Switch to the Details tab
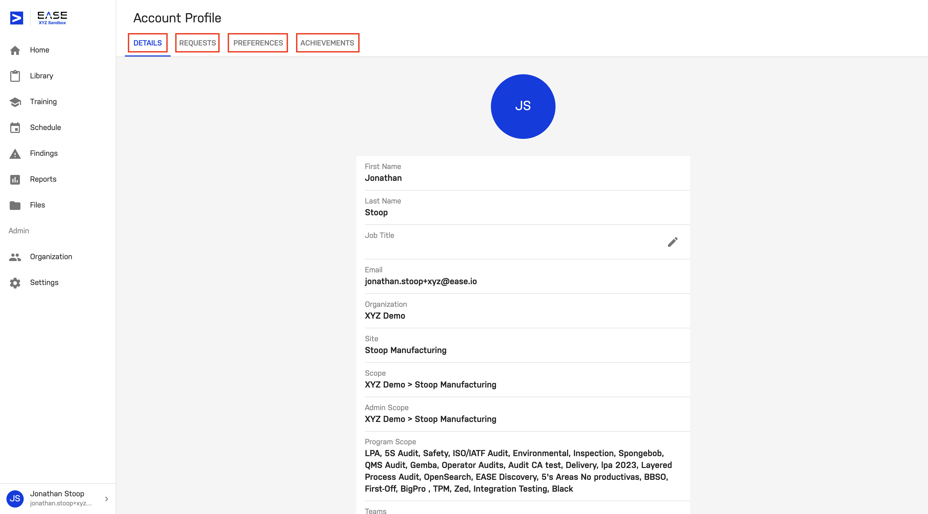This screenshot has width=928, height=514. pos(148,43)
